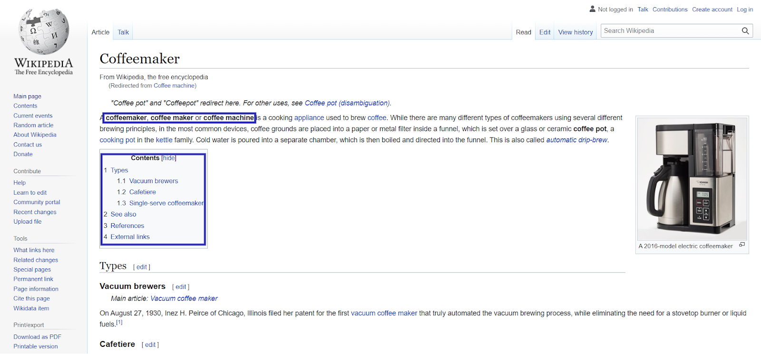Open Special pages link
This screenshot has width=761, height=354.
pyautogui.click(x=32, y=270)
